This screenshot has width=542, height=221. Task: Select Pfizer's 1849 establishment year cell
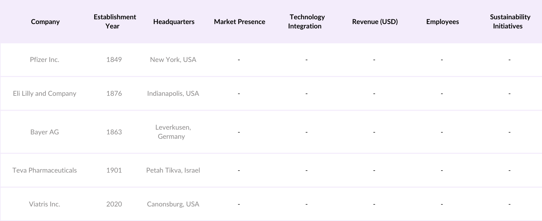click(114, 60)
